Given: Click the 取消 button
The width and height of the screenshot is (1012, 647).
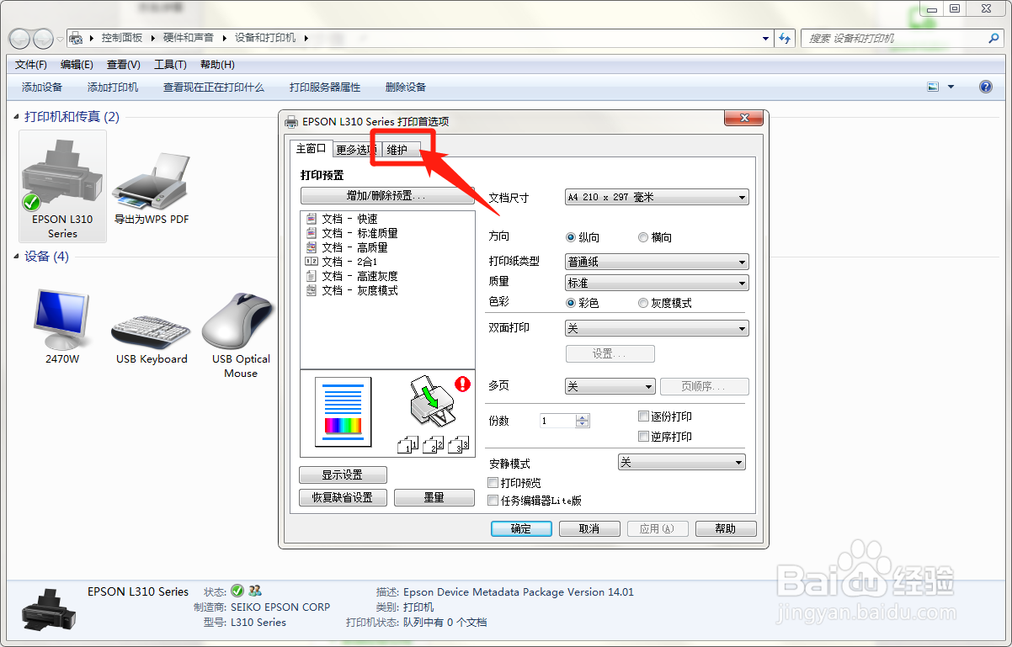Looking at the screenshot, I should tap(589, 528).
